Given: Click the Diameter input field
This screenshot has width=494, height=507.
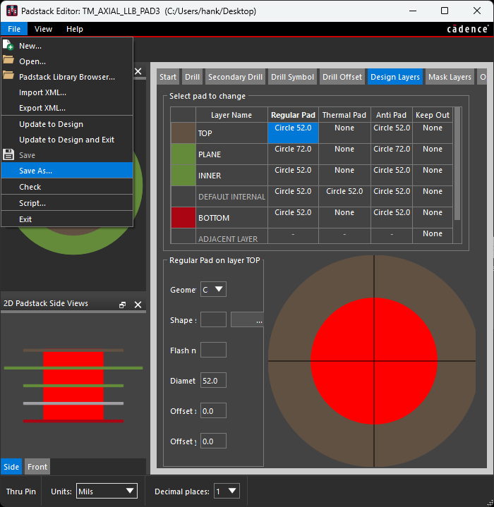Looking at the screenshot, I should point(213,381).
